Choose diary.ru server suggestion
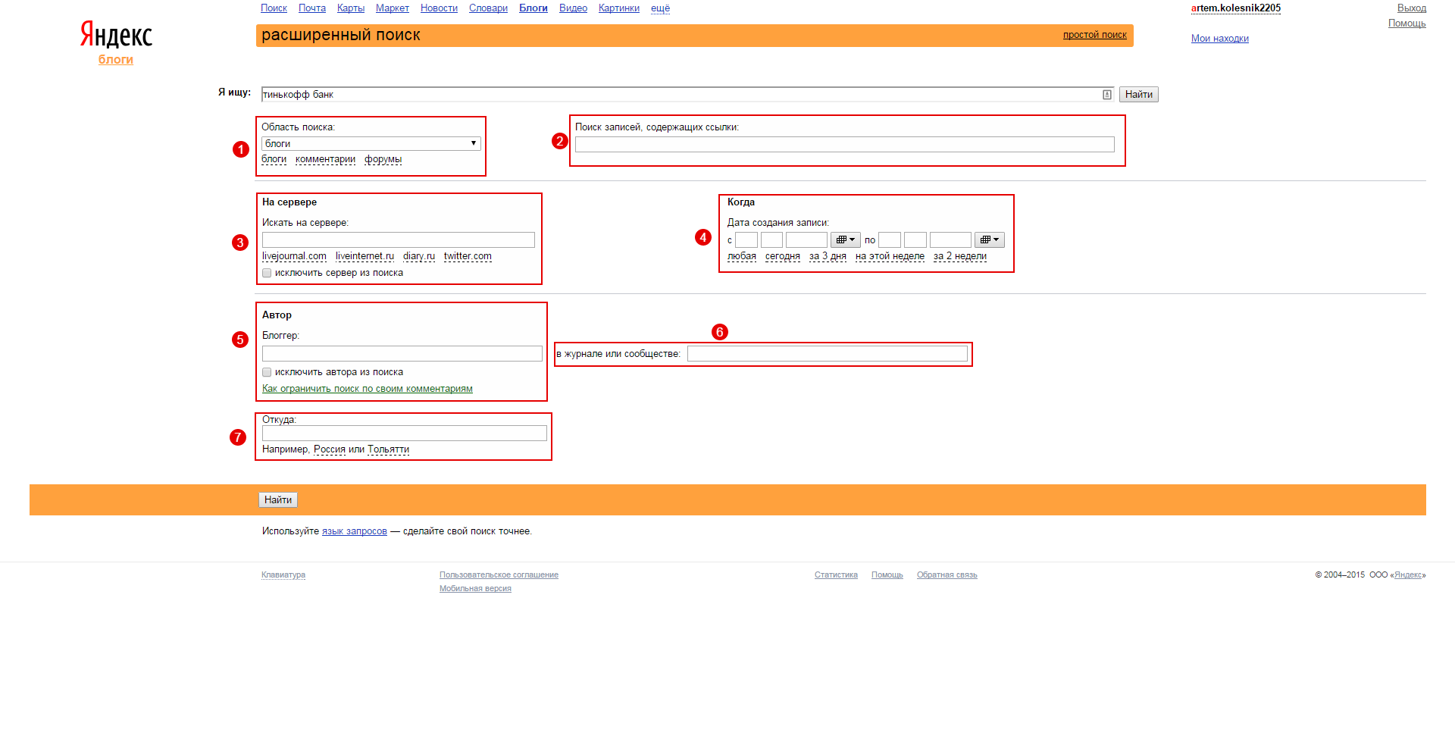This screenshot has height=742, width=1455. (419, 256)
